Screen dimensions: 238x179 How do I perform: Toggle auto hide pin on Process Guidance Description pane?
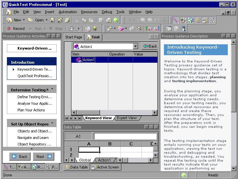point(228,36)
